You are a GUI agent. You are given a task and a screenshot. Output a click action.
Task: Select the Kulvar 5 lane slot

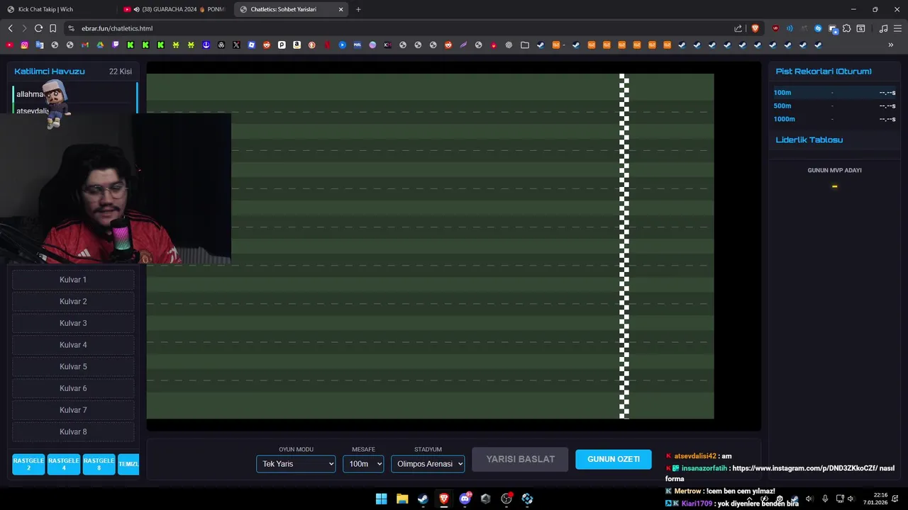pos(73,367)
